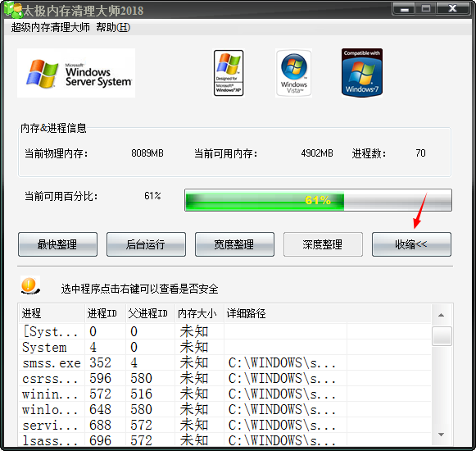Click the 深度整理 button

pyautogui.click(x=323, y=244)
